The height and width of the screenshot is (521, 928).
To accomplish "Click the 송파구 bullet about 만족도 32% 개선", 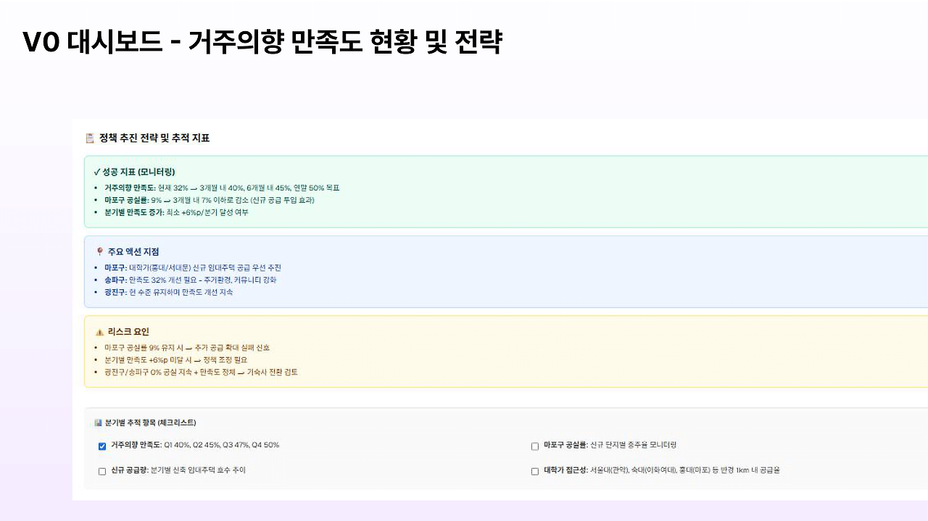I will 193,280.
